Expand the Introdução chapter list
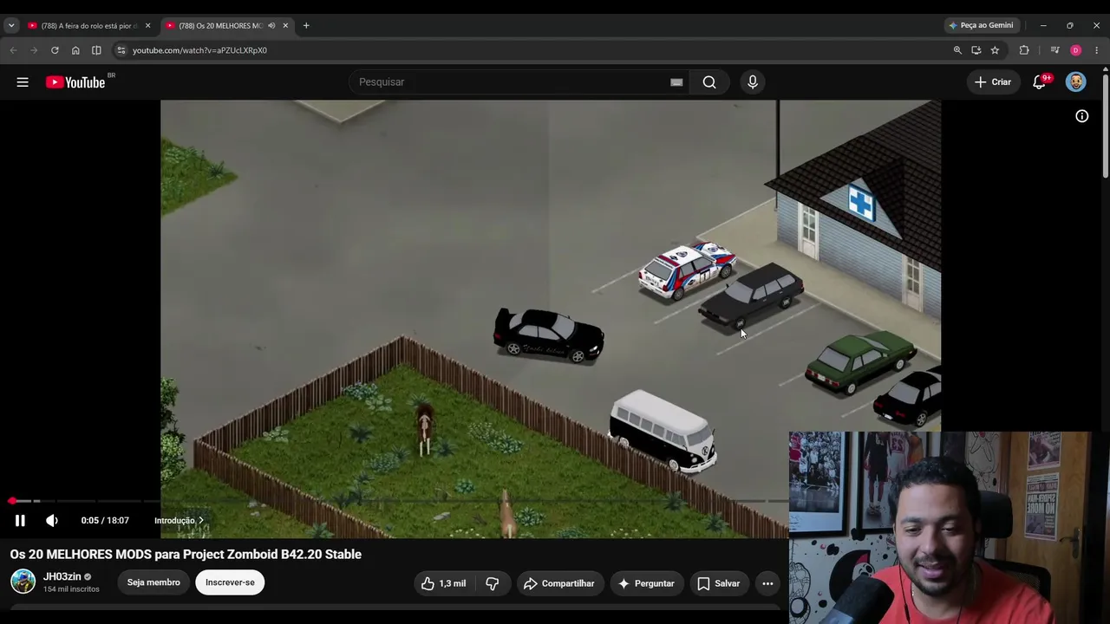1110x624 pixels. point(179,521)
